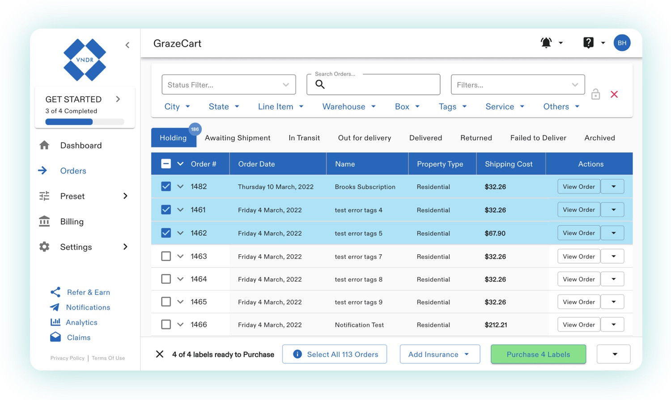Uncheck order 1482 checkbox
The height and width of the screenshot is (400, 671).
(166, 186)
